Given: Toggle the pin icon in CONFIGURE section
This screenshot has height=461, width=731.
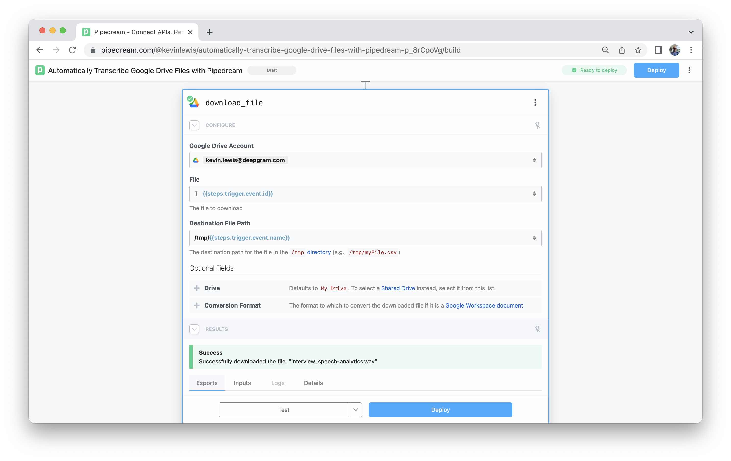Looking at the screenshot, I should 537,125.
